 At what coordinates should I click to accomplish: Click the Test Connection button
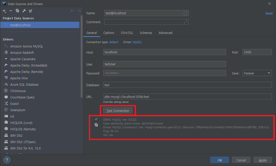click(118, 111)
